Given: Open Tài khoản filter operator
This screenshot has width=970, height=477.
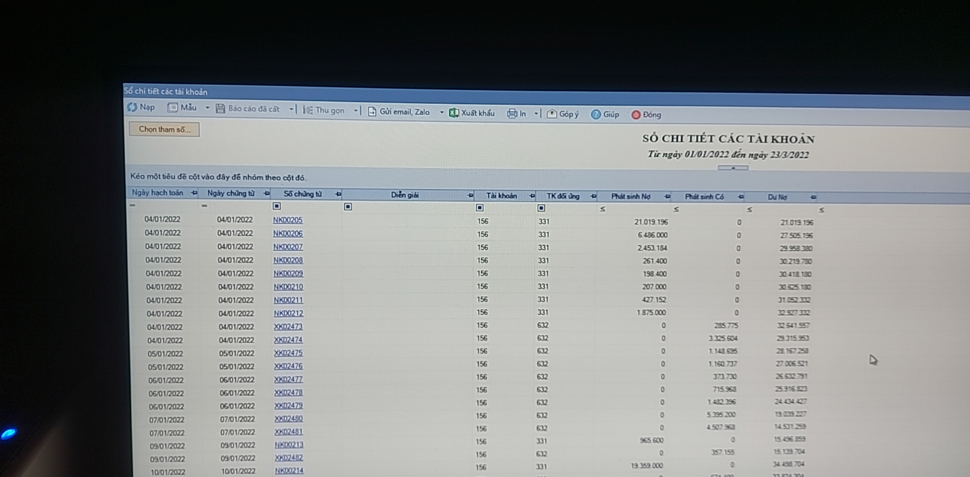Looking at the screenshot, I should [x=479, y=207].
